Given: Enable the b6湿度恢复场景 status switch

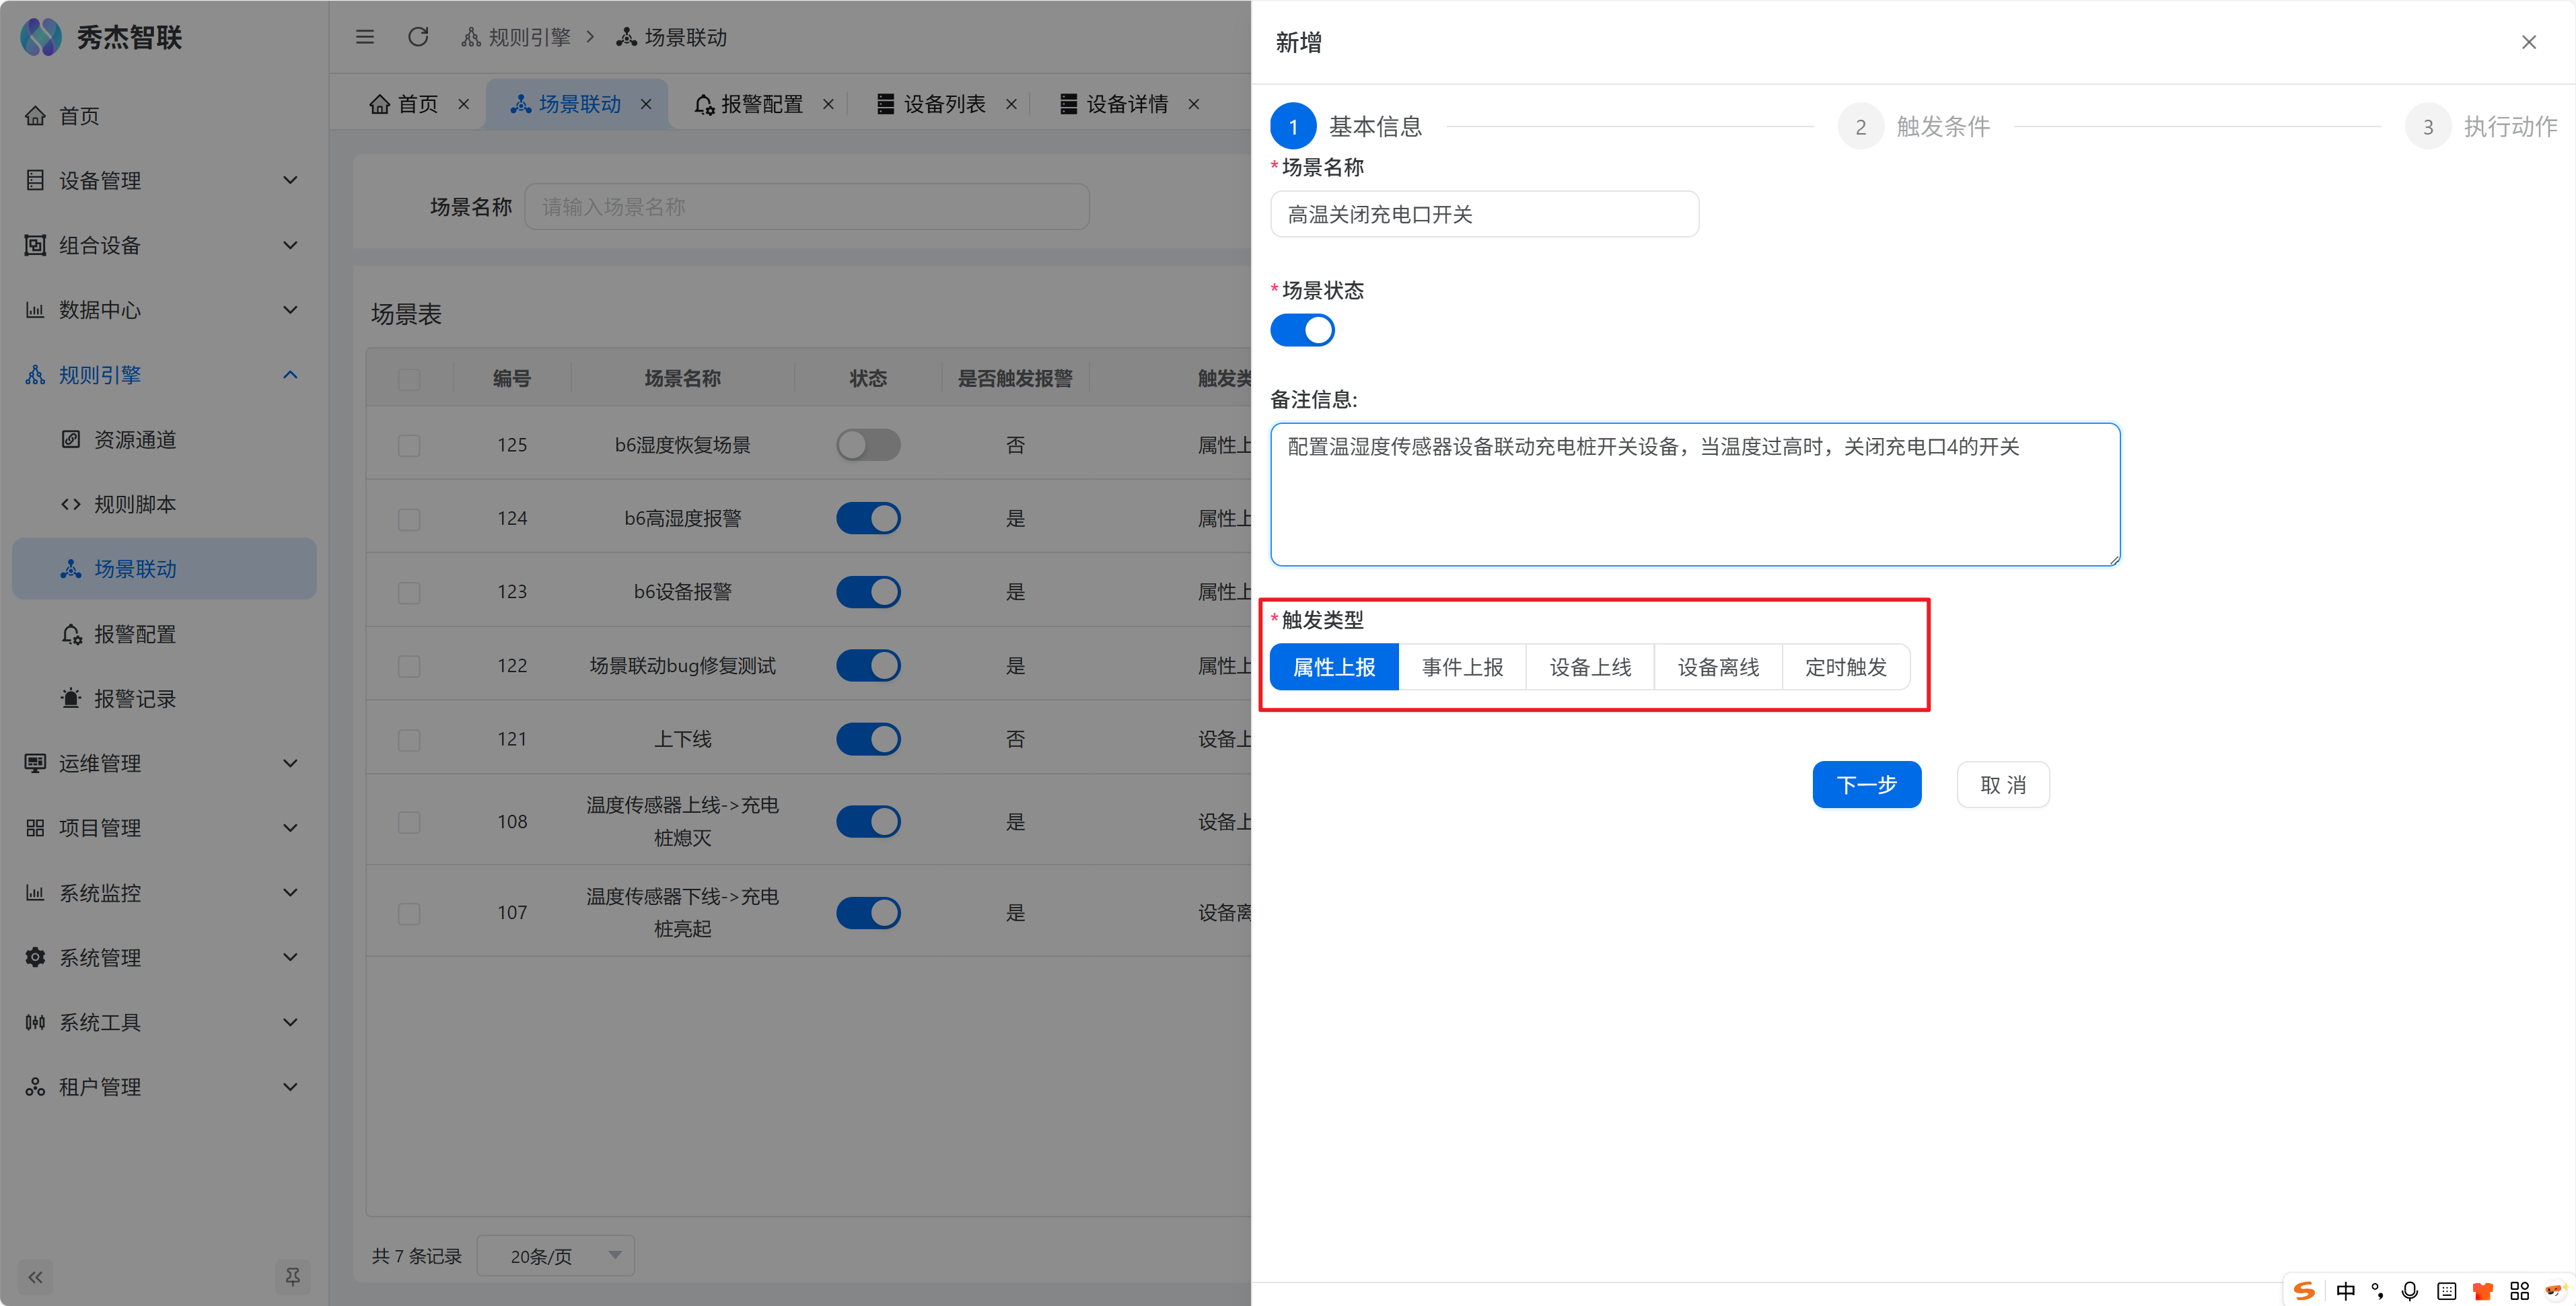Looking at the screenshot, I should (x=868, y=445).
